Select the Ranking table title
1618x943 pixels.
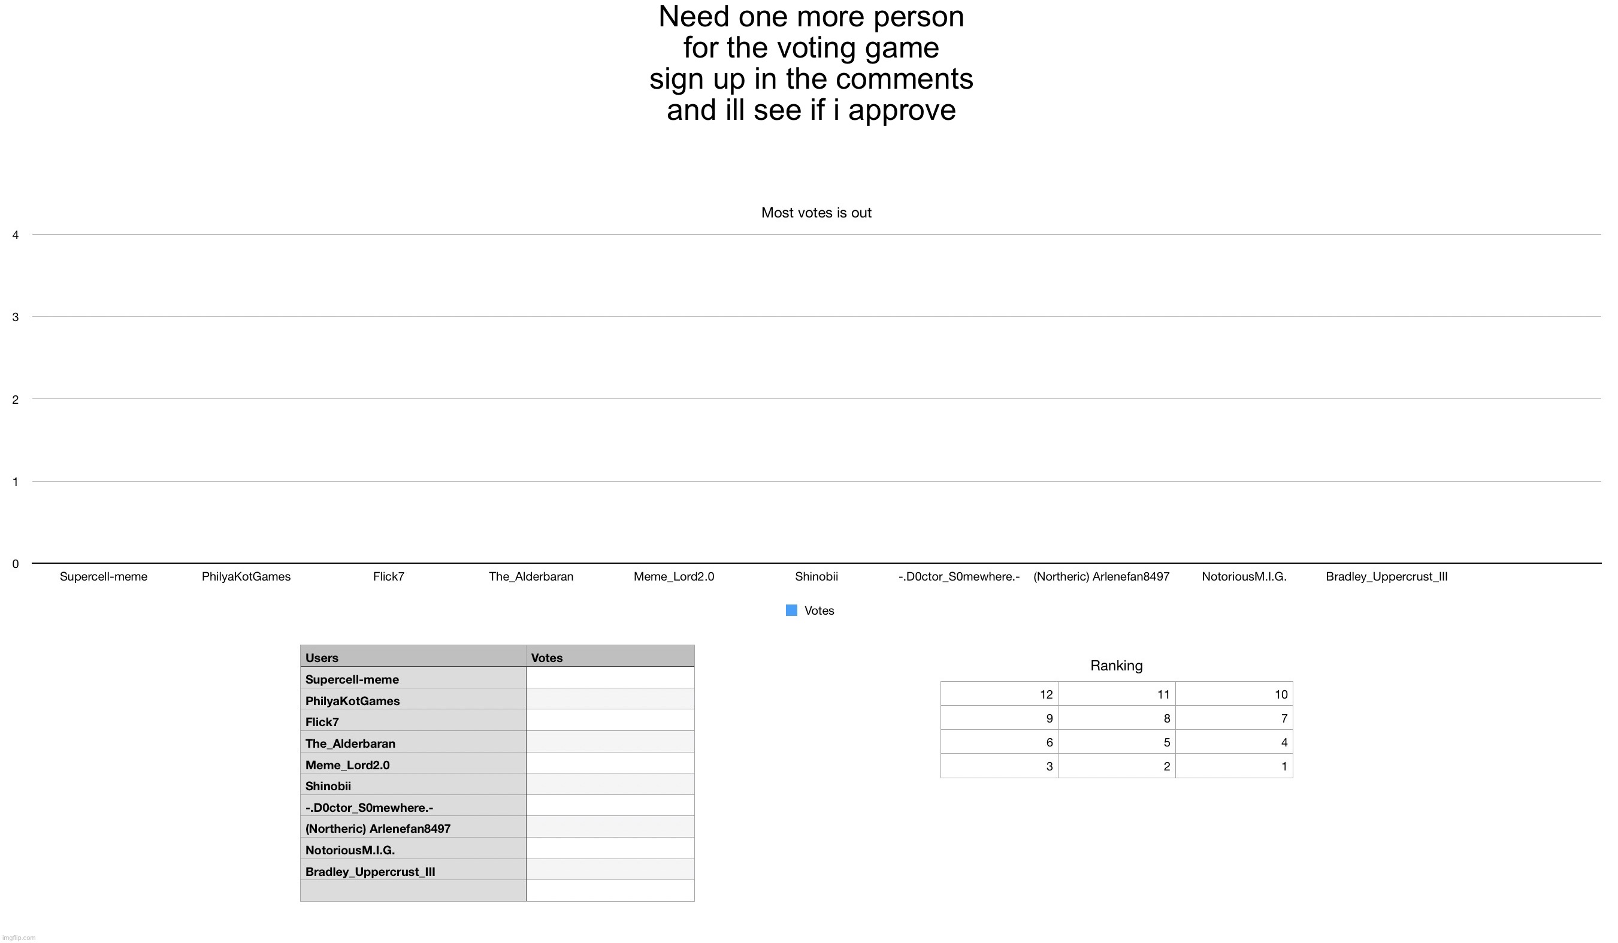pyautogui.click(x=1116, y=666)
